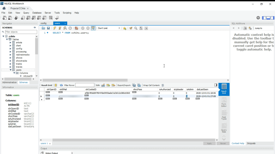Open the Context Help tab
275x154 pixels.
(238, 143)
